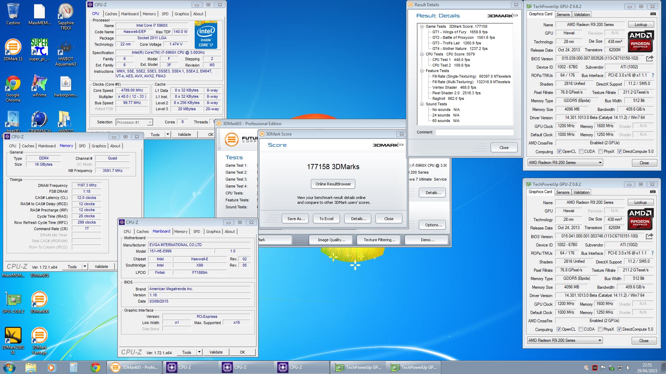
Task: Open HWBOT Aquamark3 desktop shortcut
Action: click(x=66, y=53)
